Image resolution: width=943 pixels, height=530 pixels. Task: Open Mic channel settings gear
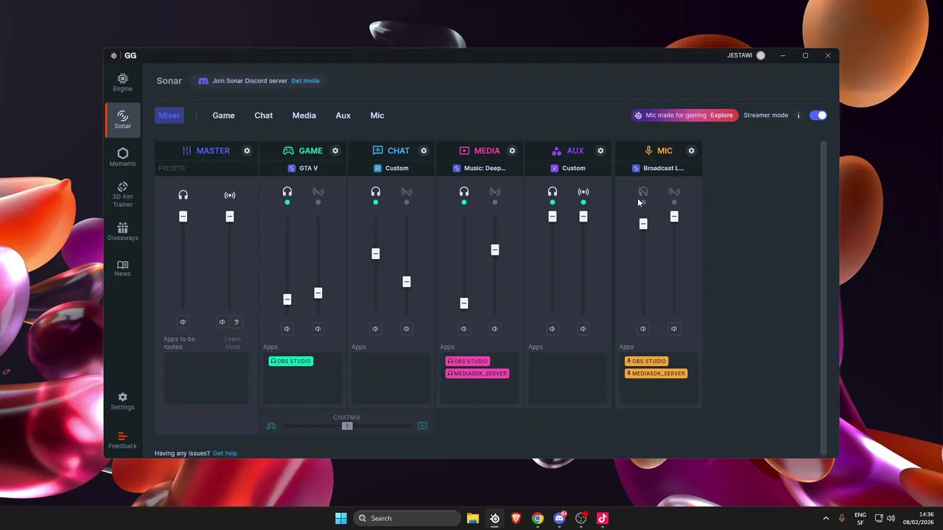[691, 151]
